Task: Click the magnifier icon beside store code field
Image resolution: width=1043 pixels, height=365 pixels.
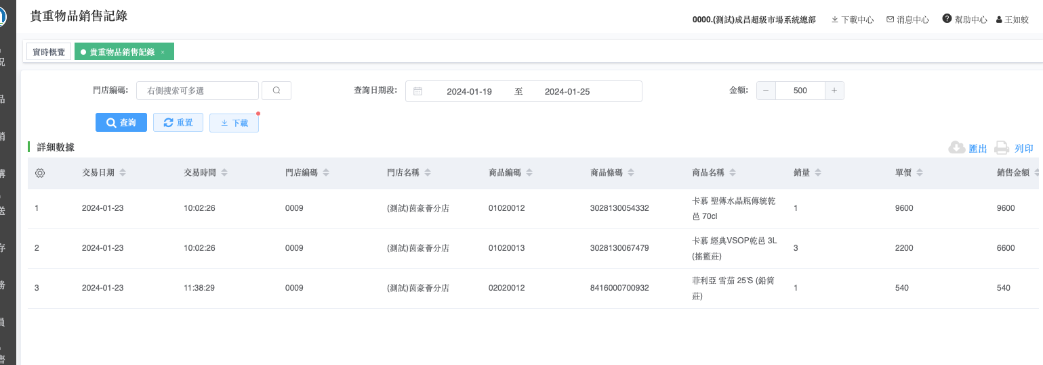Action: (277, 91)
